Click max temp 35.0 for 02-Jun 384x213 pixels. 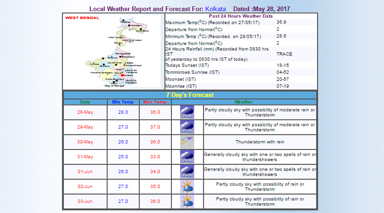(x=155, y=187)
